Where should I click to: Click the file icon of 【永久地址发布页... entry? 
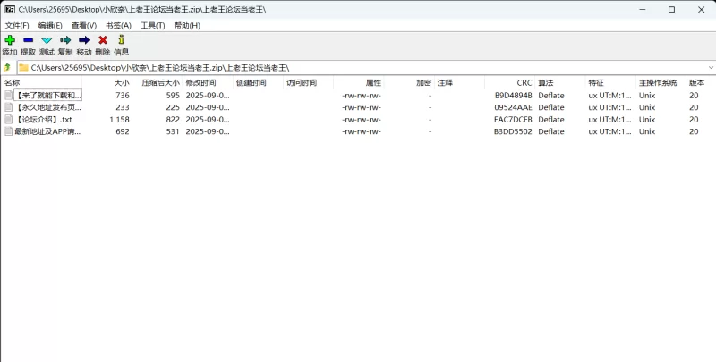pos(8,107)
